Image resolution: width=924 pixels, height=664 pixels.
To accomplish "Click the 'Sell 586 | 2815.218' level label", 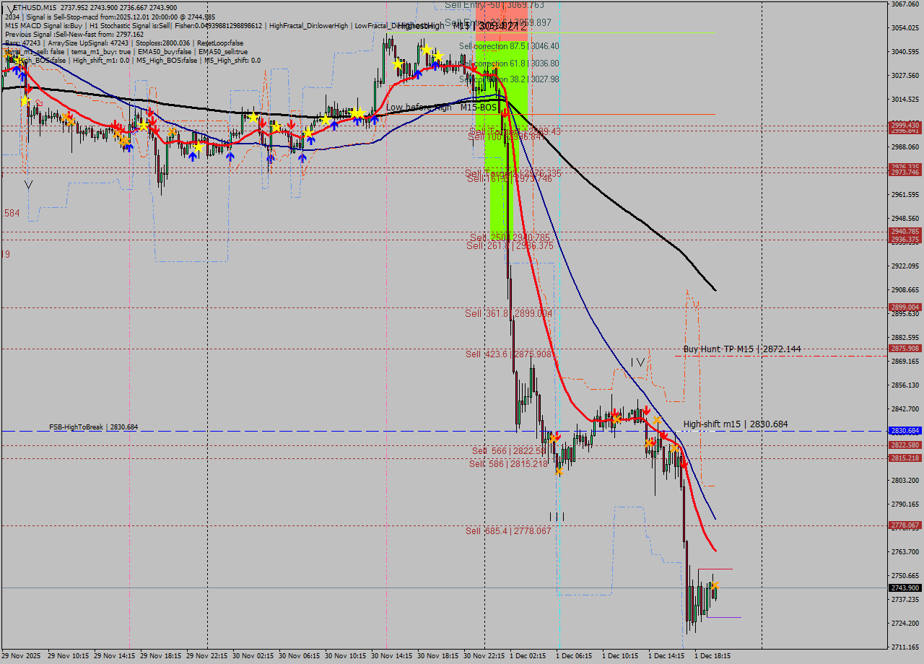I will tap(508, 463).
